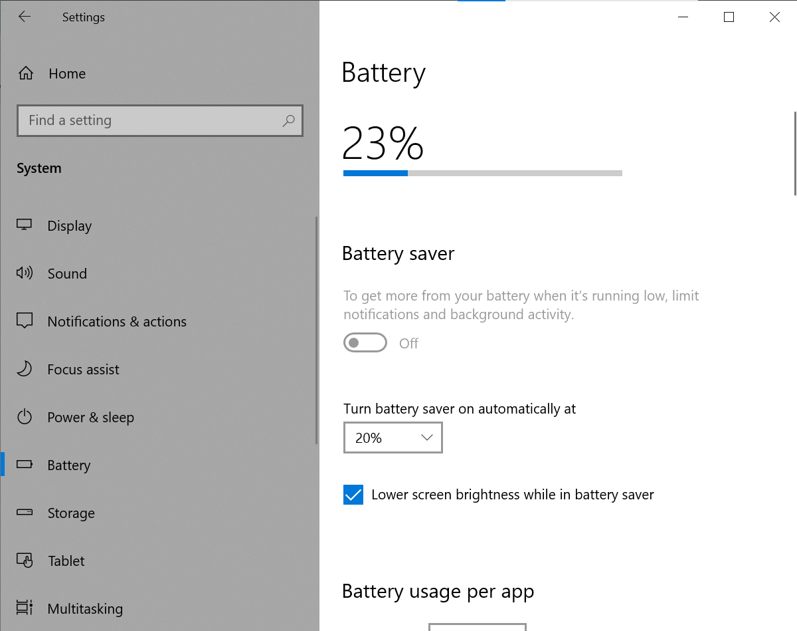Image resolution: width=797 pixels, height=631 pixels.
Task: Click the Tablet device icon
Action: 24,561
